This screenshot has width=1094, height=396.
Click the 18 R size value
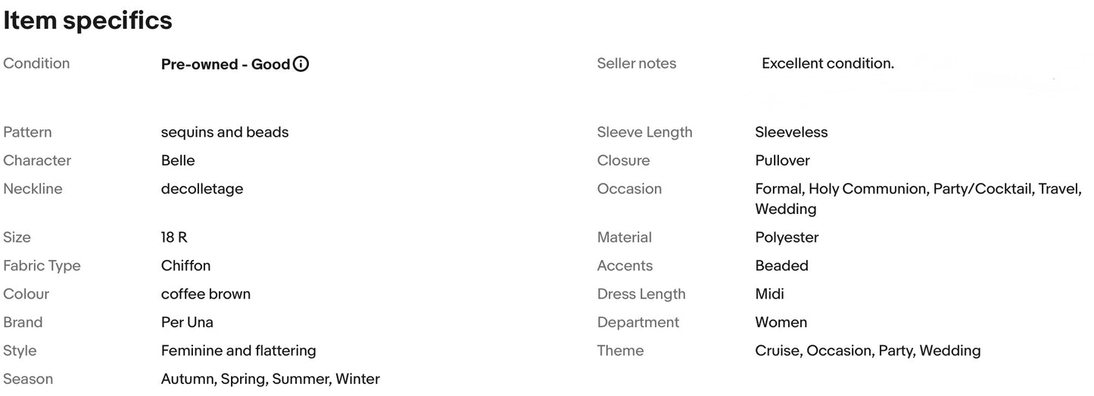174,237
